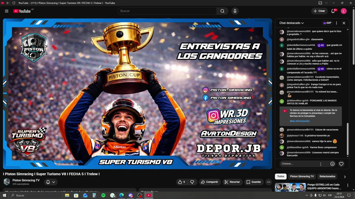Save the video with Guardar
Screen dimensions: 355x199
tap(253, 182)
